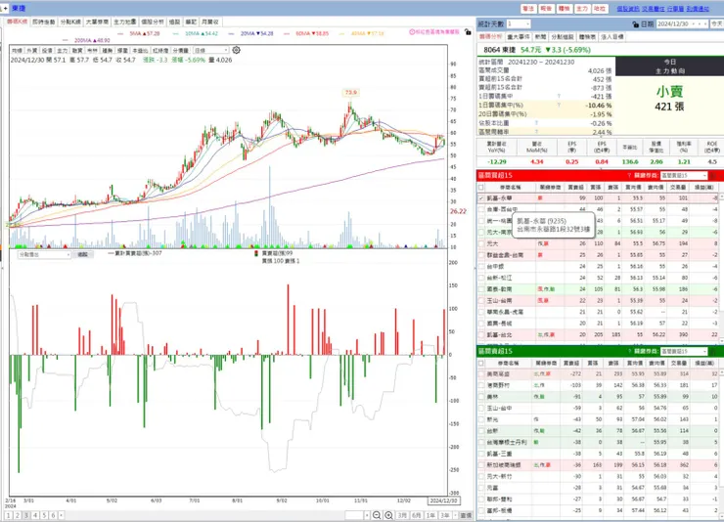The height and width of the screenshot is (522, 724).
Task: Uncheck the 凱基-永華 row checkbox
Action: (x=481, y=198)
